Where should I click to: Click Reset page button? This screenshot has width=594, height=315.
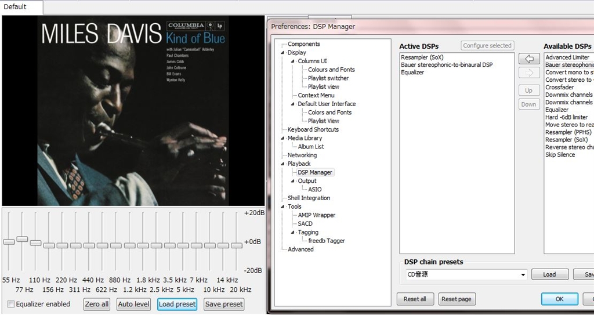(x=457, y=299)
